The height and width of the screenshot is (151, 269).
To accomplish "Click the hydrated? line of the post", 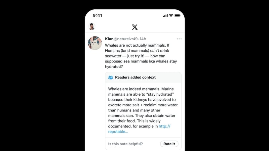I will click(114, 66).
